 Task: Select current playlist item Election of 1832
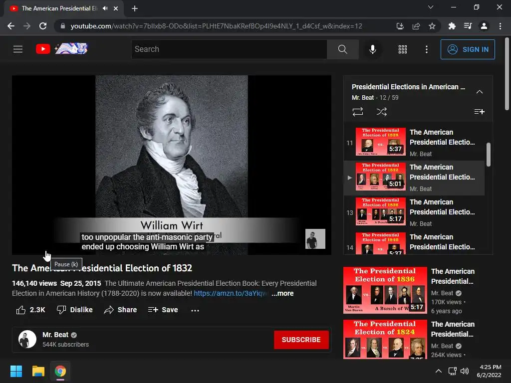pos(414,178)
